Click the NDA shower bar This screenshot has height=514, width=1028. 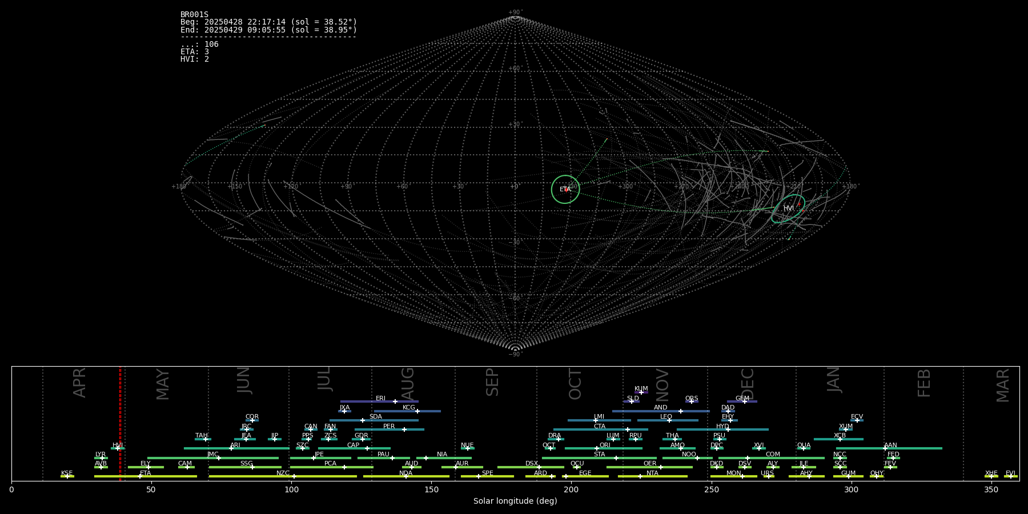coord(406,476)
